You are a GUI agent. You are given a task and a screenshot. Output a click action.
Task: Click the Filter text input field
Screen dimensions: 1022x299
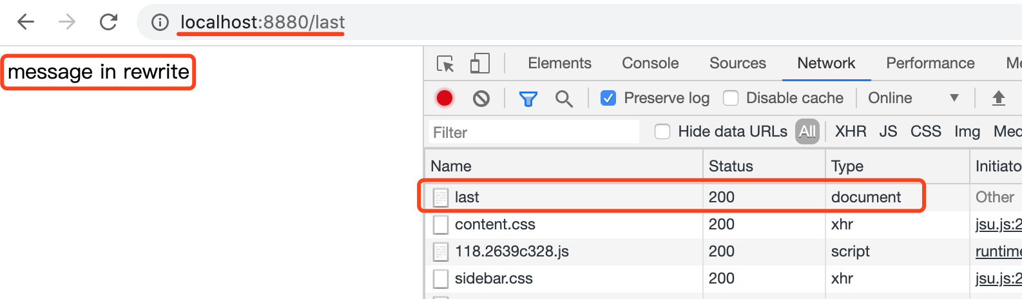[534, 132]
